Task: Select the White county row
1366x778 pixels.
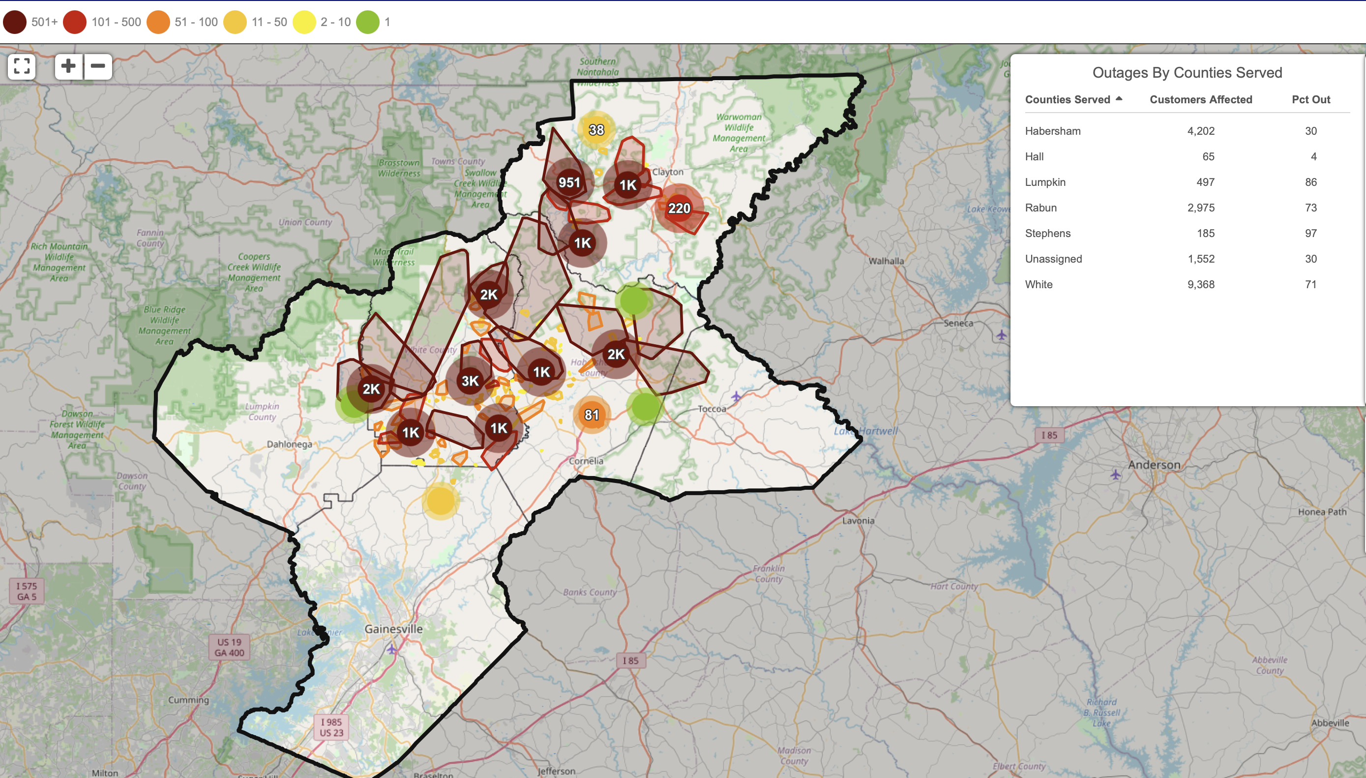Action: click(1039, 284)
